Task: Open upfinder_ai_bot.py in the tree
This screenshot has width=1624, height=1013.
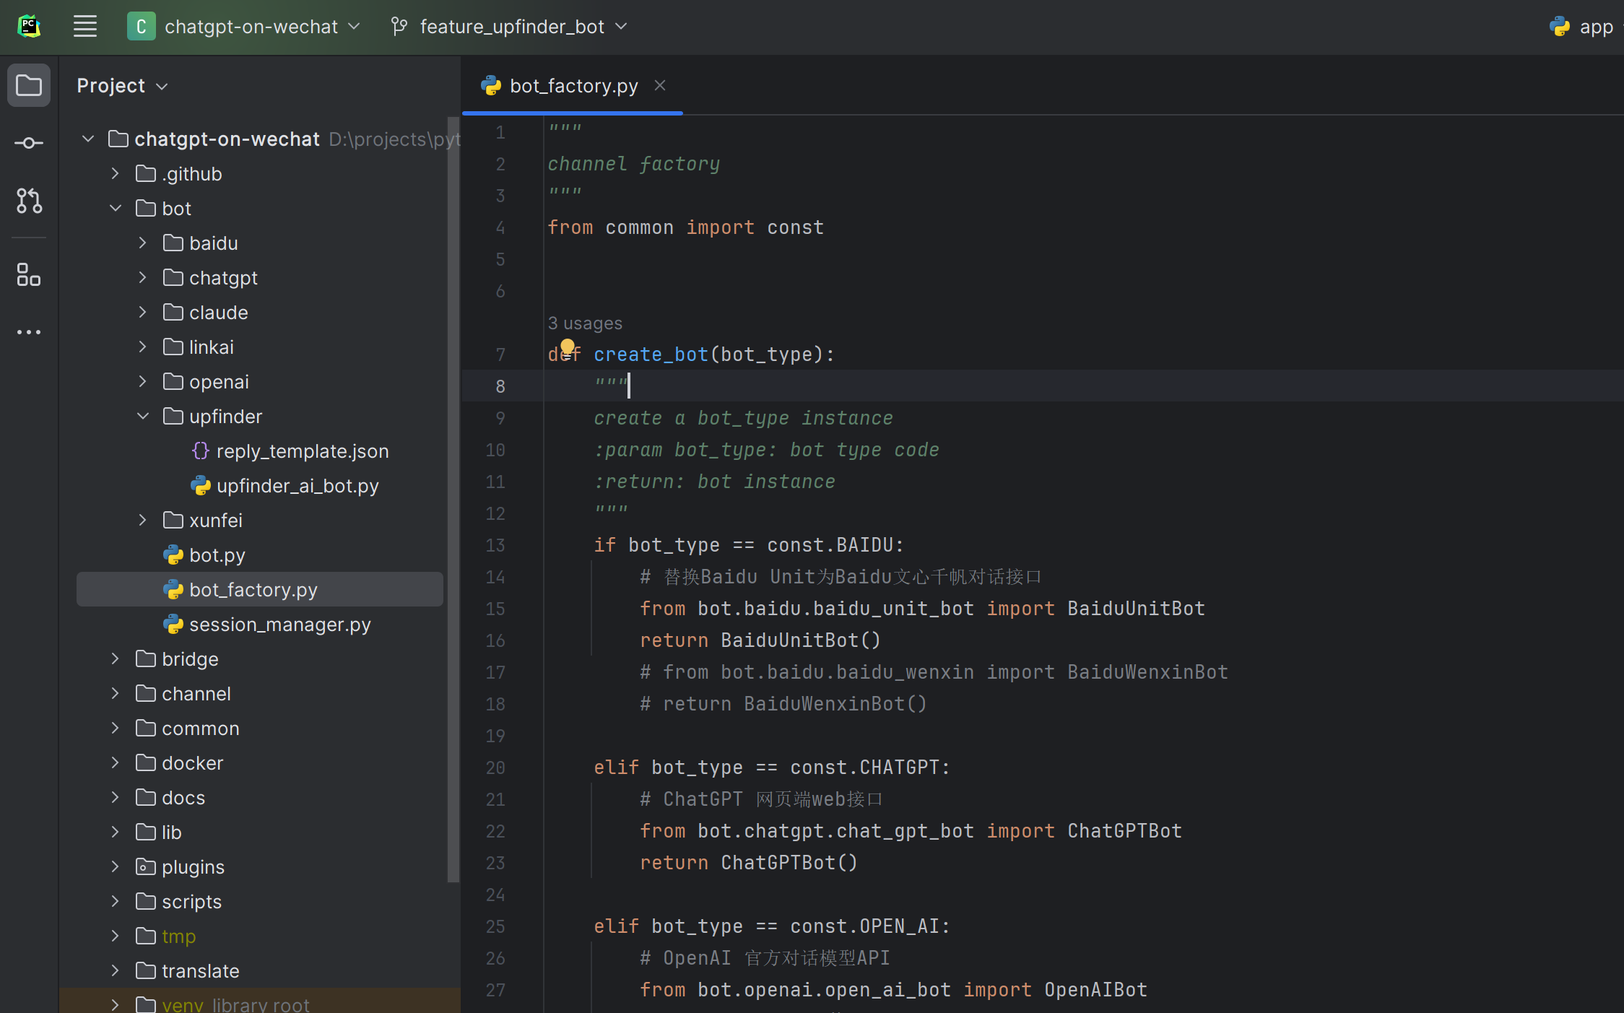Action: tap(285, 486)
